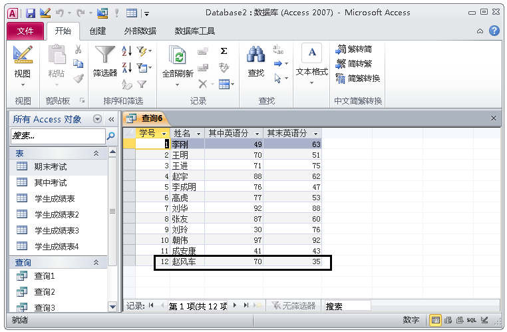
Task: Click the record navigator 搜索 box
Action: point(347,306)
